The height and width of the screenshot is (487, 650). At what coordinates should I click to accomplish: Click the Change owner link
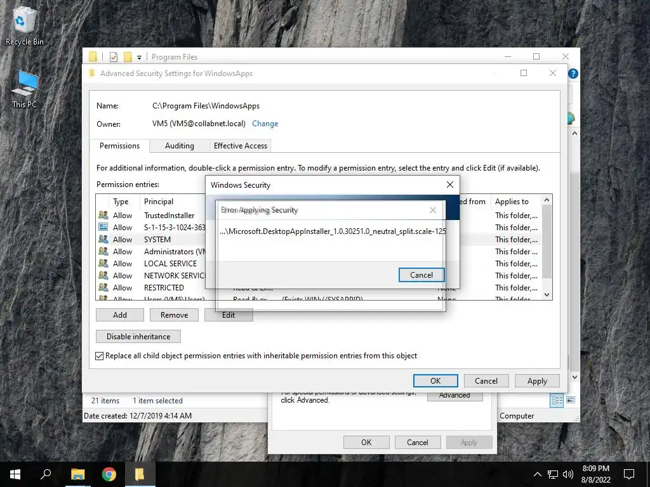(x=265, y=124)
